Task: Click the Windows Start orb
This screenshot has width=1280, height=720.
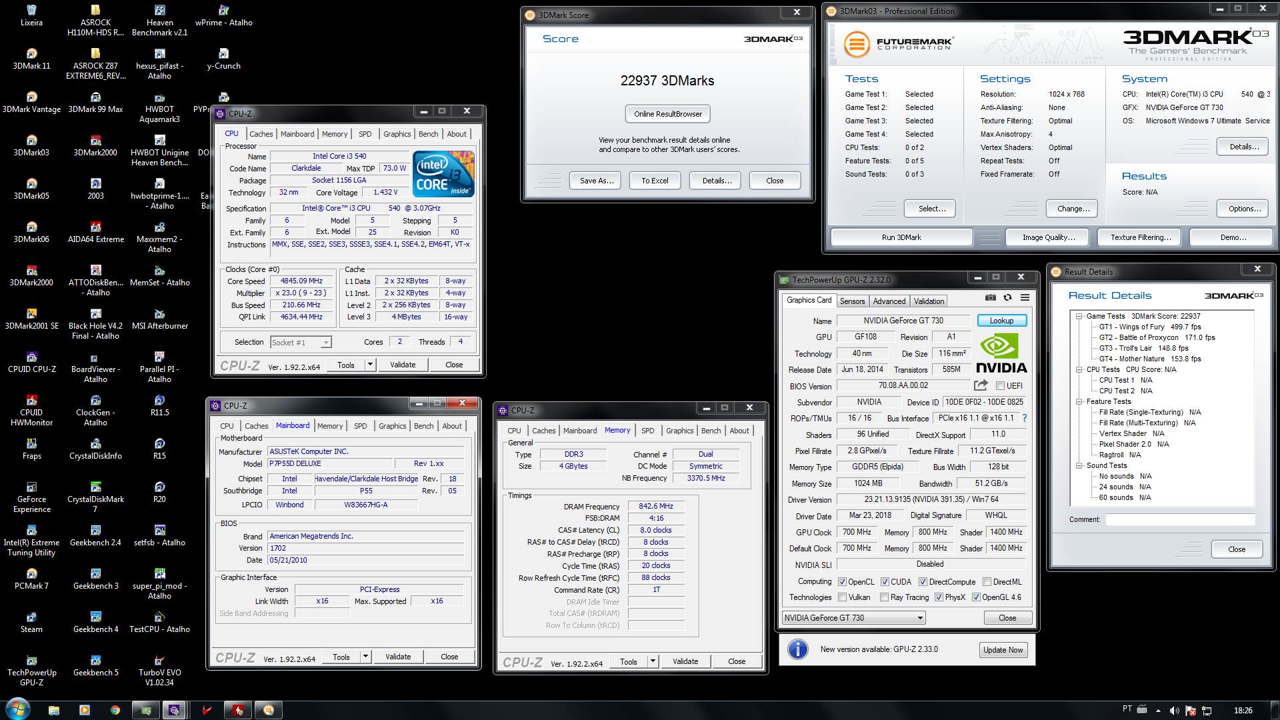Action: coord(18,709)
